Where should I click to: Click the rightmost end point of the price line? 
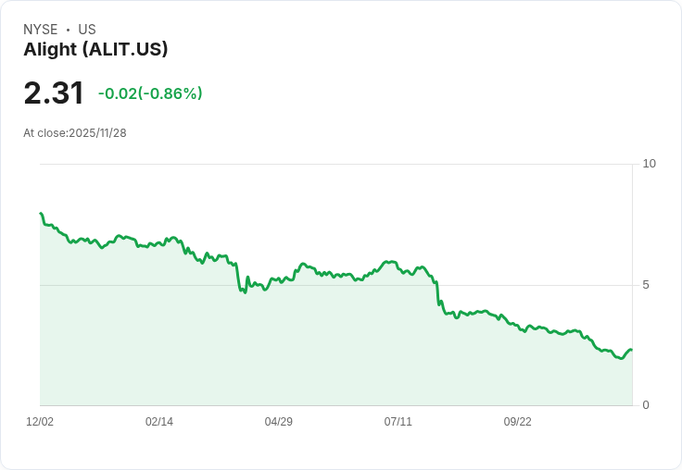631,350
